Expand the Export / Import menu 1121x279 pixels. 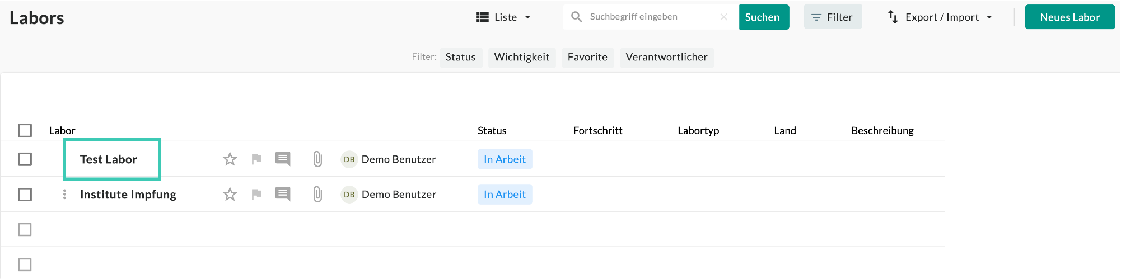coord(940,17)
